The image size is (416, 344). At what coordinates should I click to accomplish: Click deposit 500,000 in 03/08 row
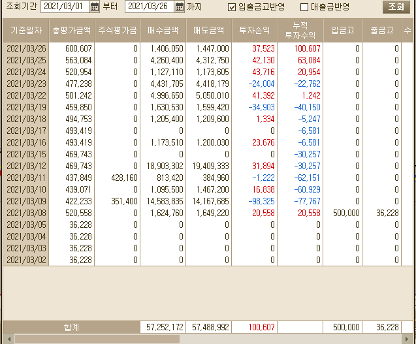(x=342, y=213)
